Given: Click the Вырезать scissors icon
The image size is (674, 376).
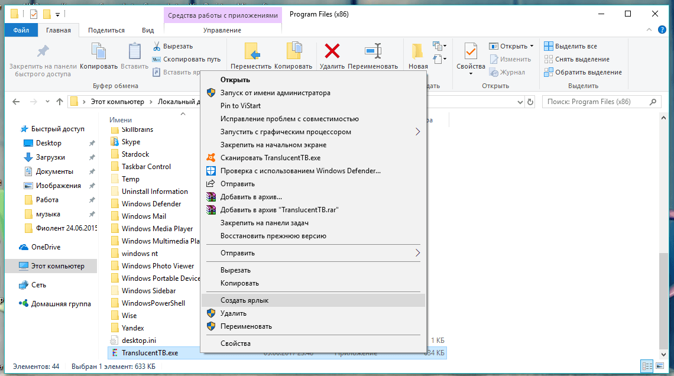Looking at the screenshot, I should pyautogui.click(x=157, y=46).
